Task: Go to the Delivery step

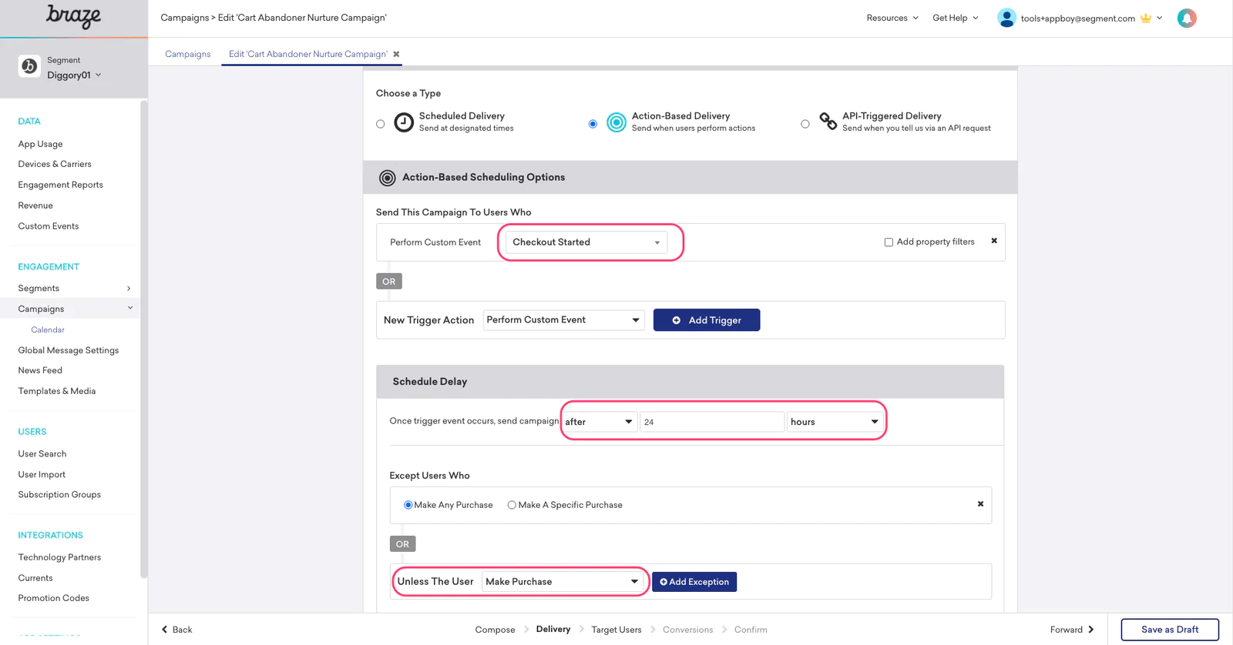Action: pos(553,630)
